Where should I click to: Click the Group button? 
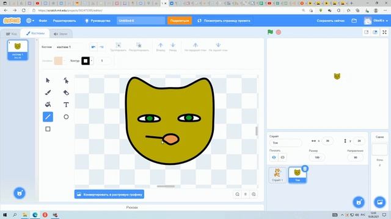click(x=118, y=47)
